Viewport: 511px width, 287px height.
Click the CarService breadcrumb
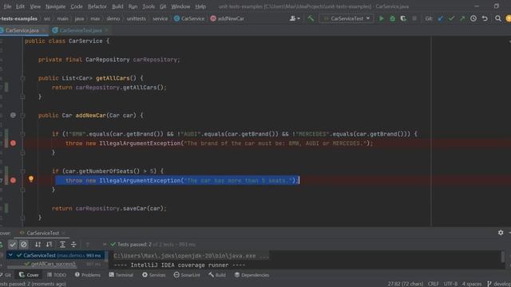[189, 18]
